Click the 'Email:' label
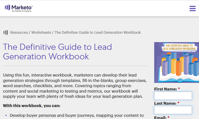 coord(160,117)
